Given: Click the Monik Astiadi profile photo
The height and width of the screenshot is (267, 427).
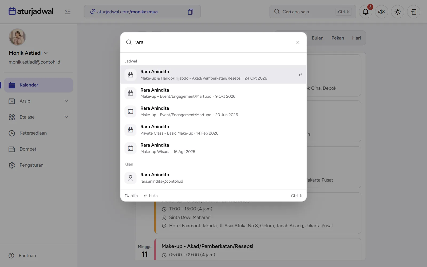Looking at the screenshot, I should point(17,37).
